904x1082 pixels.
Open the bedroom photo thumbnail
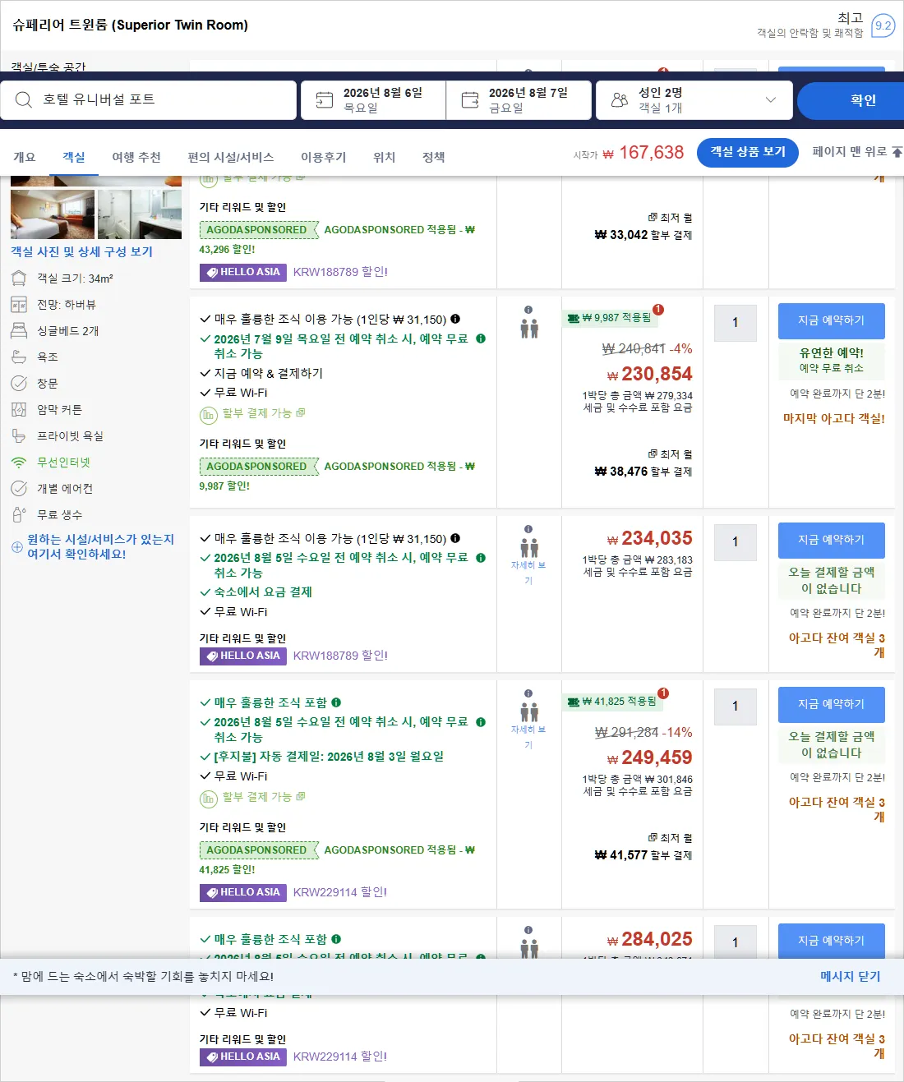[53, 214]
